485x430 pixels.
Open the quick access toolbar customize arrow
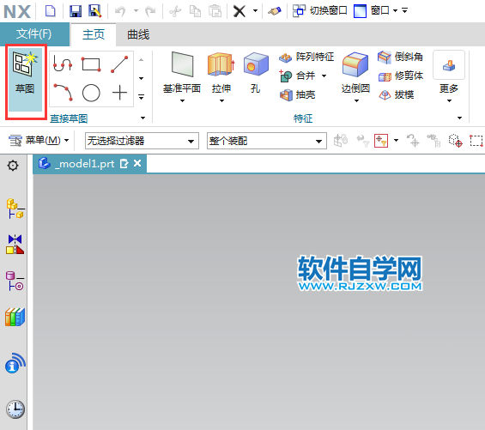pyautogui.click(x=404, y=11)
